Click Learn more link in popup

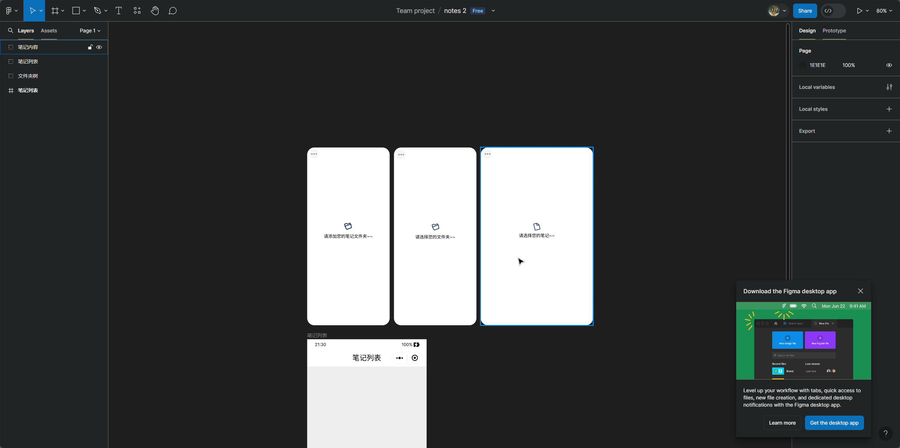[782, 423]
